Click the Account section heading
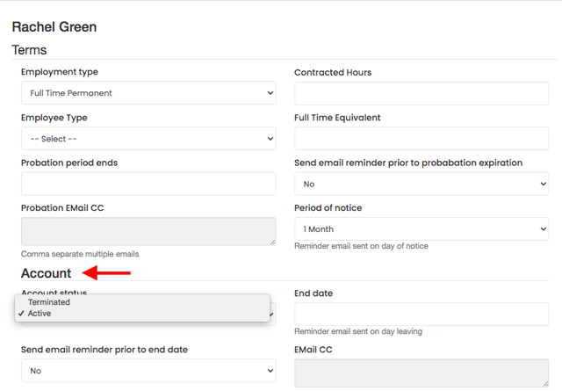562x391 pixels. (x=46, y=273)
